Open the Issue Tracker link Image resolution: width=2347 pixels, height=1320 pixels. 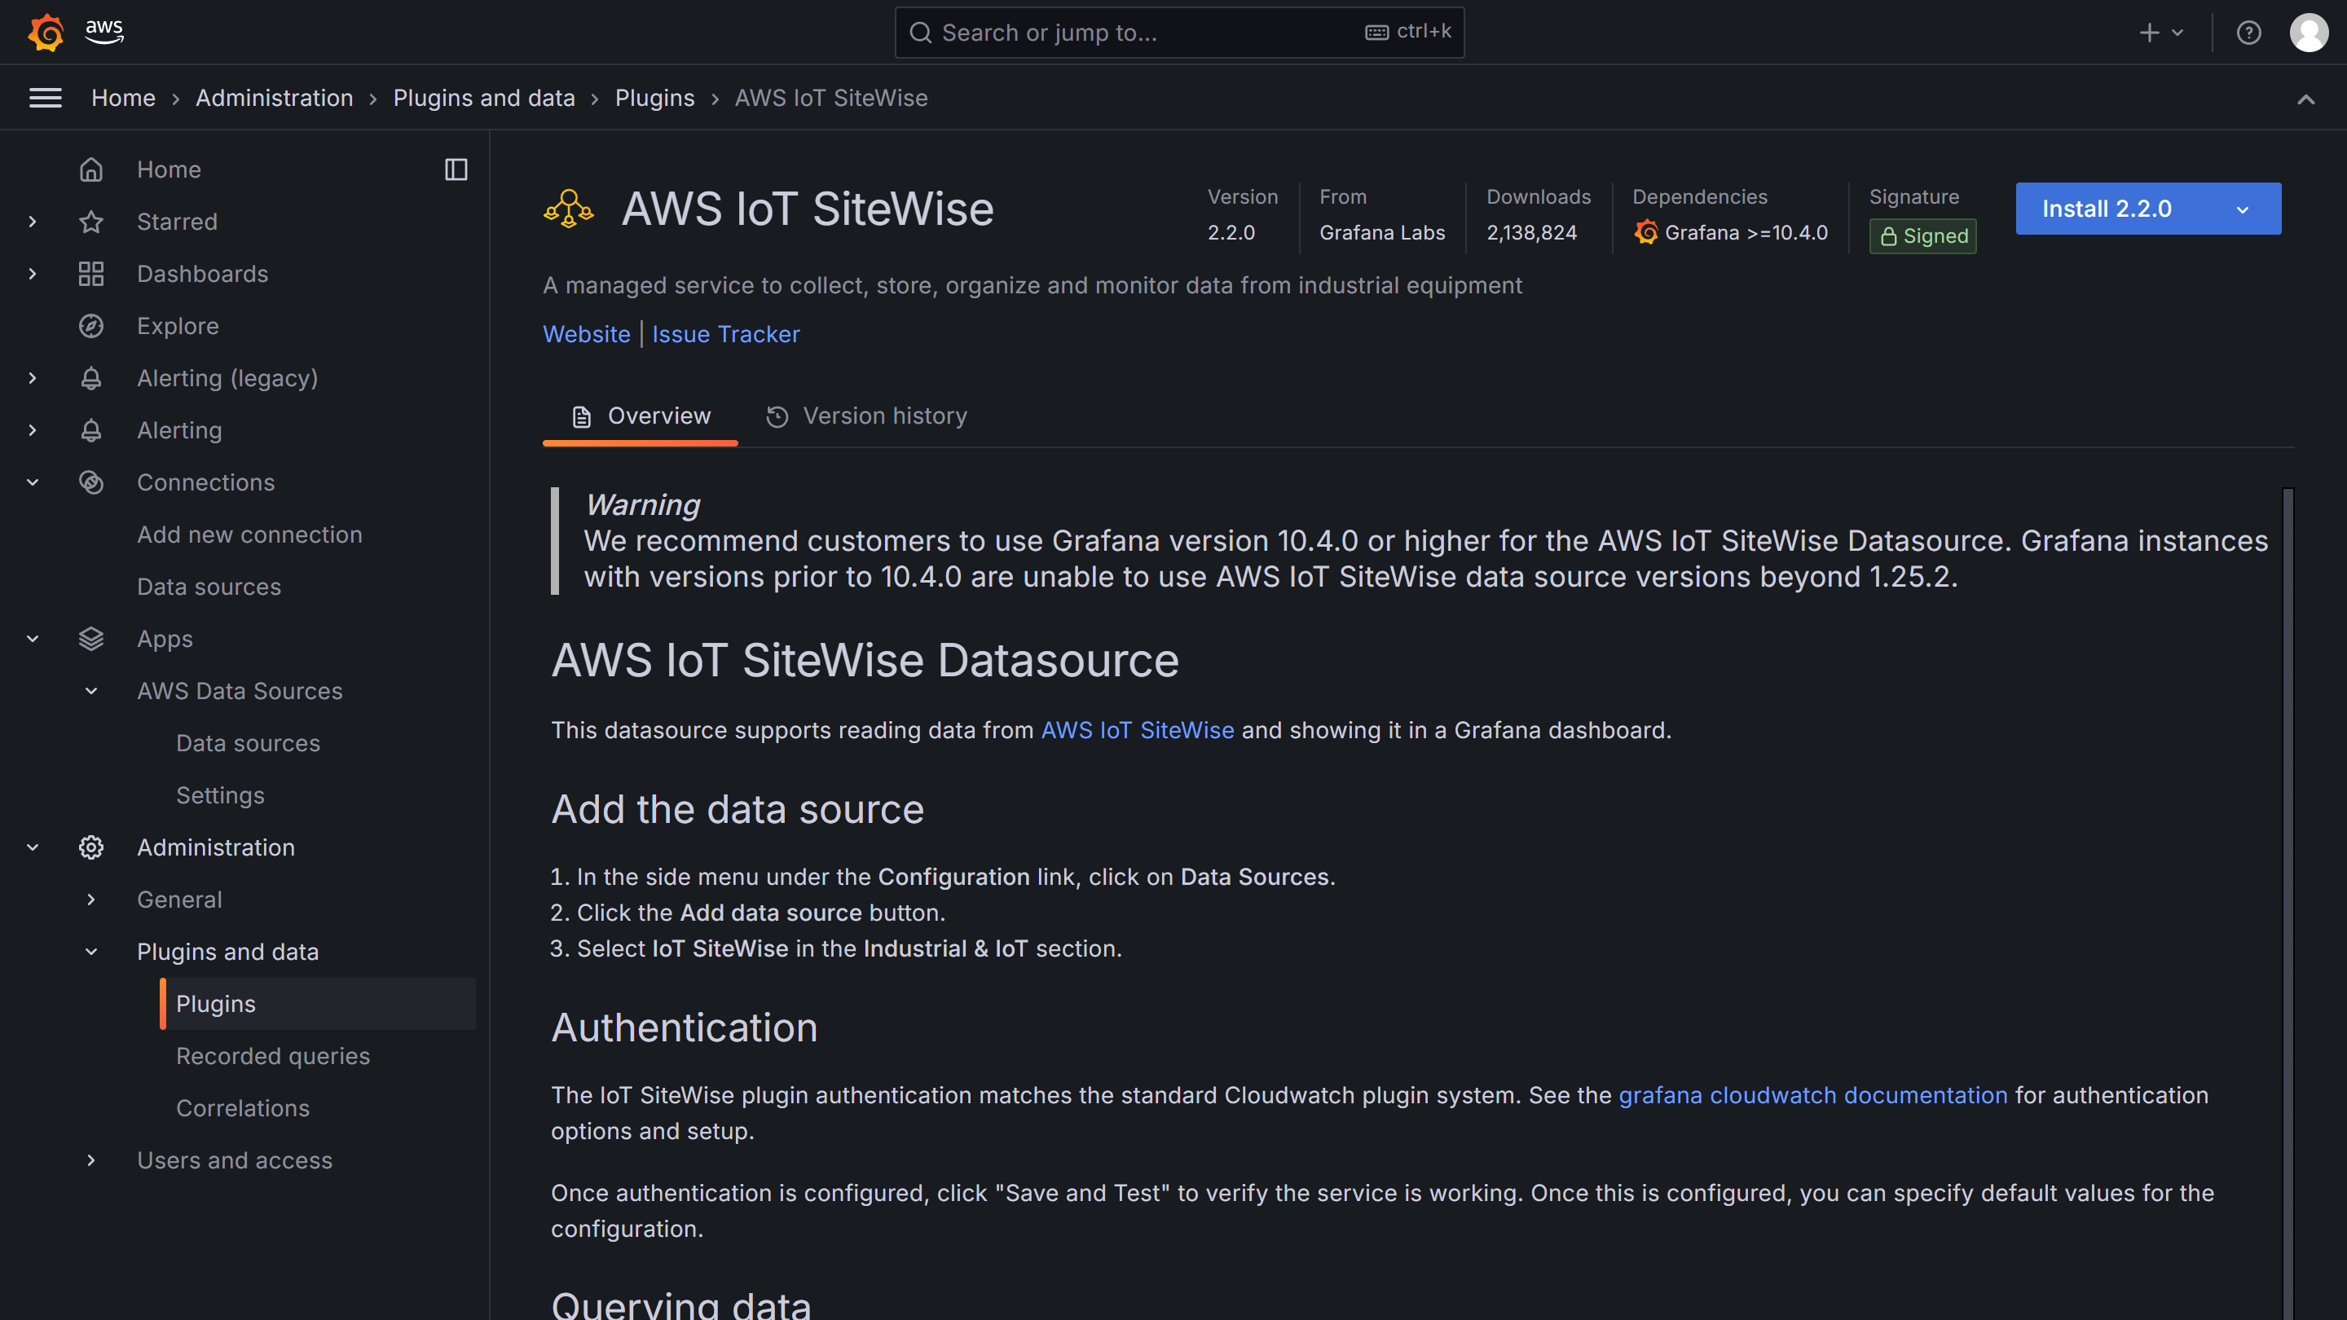725,334
